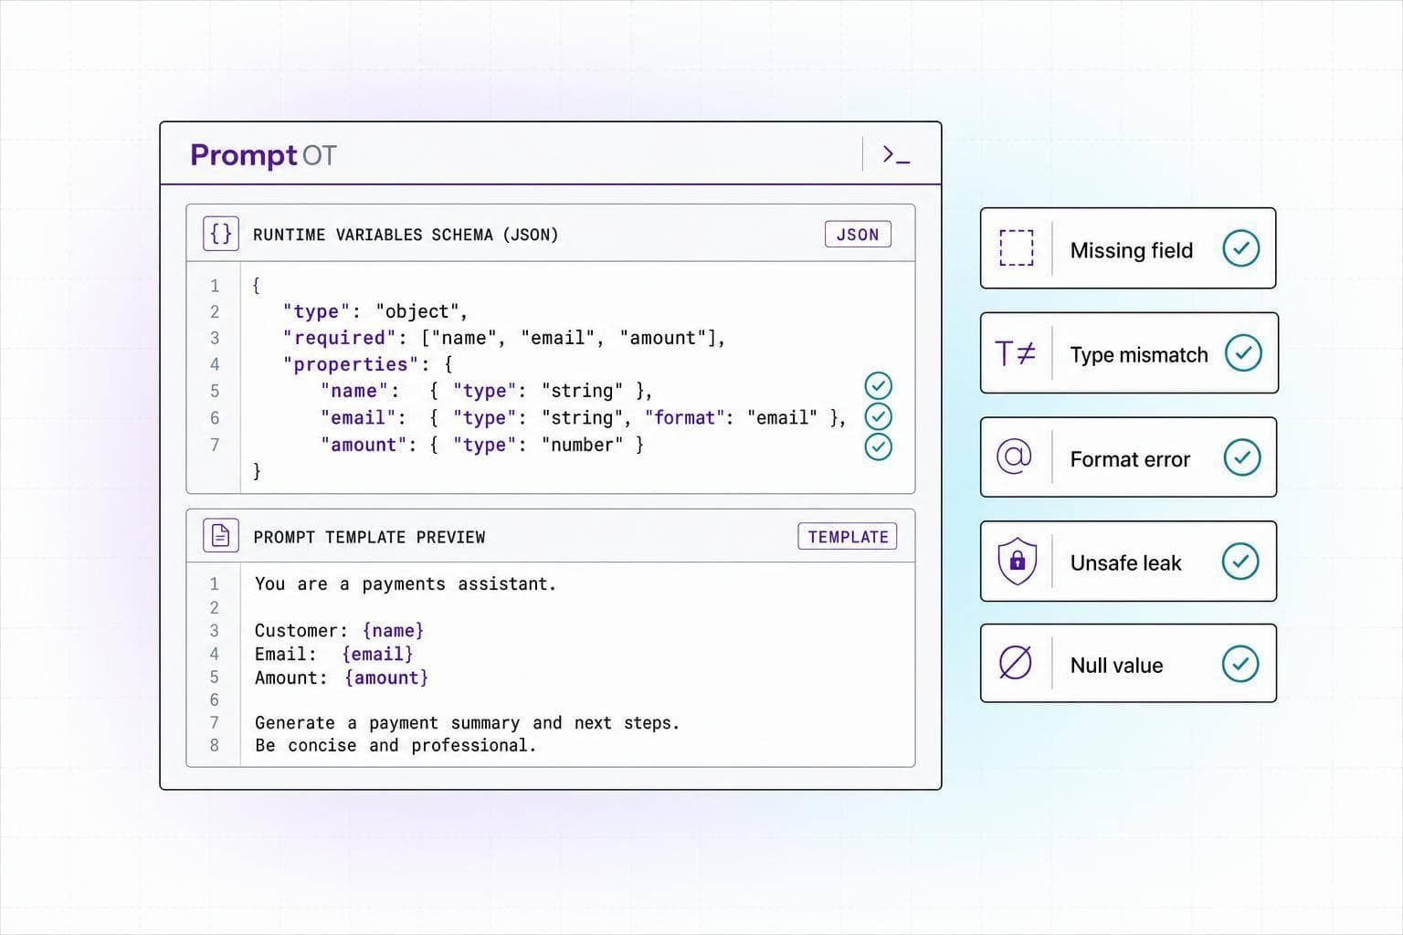1403x935 pixels.
Task: Click "Be concise and professional." line
Action: coord(396,746)
